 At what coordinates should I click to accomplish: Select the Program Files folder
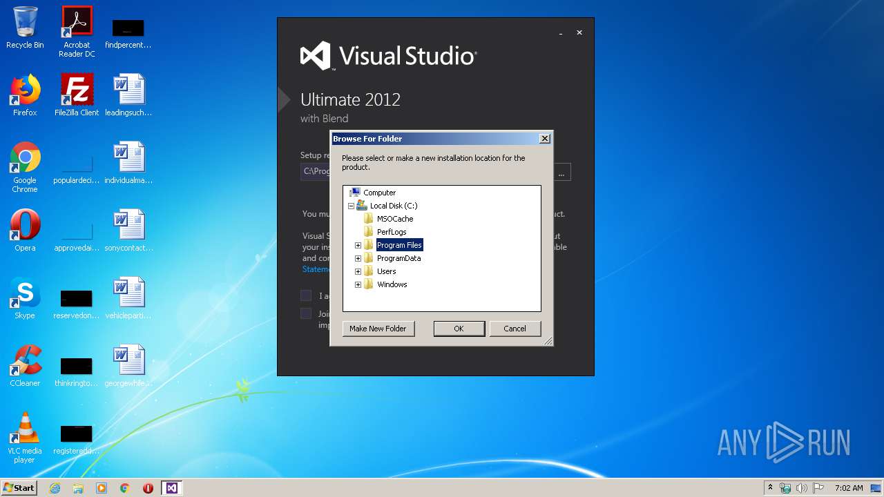click(399, 245)
